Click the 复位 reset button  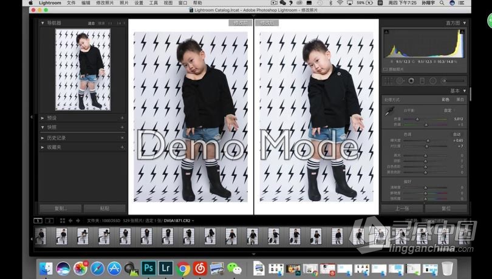click(x=446, y=209)
